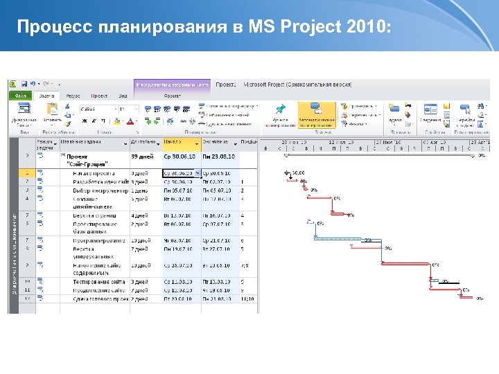Enable Manual scheduling (Ручное планирование) pin
This screenshot has width=499, height=374.
tap(280, 115)
